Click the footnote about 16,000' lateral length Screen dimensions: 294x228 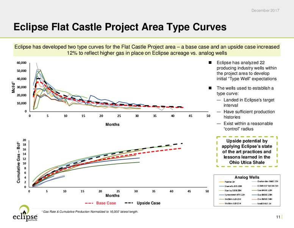click(90, 212)
